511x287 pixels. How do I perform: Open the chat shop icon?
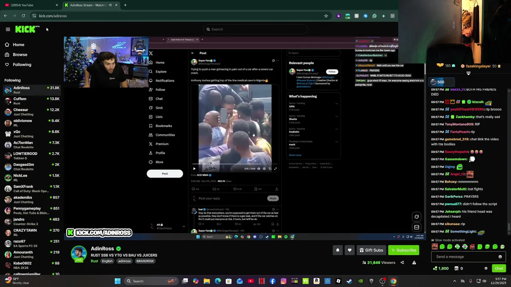456,268
